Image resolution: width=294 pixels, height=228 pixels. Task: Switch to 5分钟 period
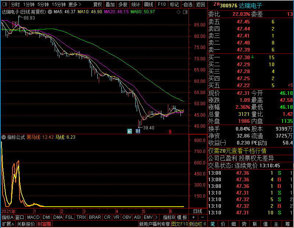click(43, 4)
